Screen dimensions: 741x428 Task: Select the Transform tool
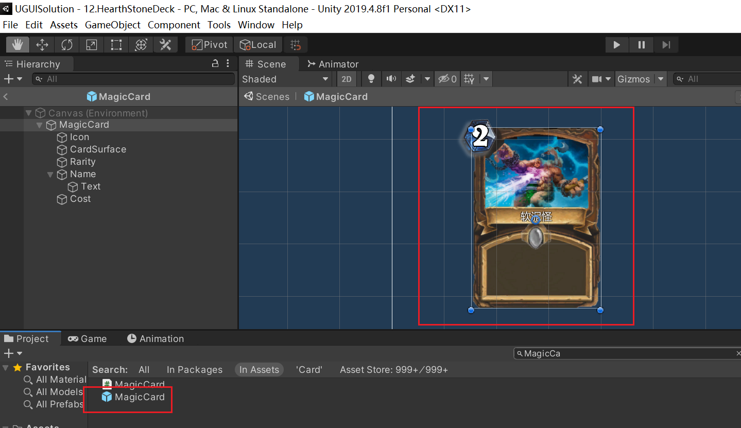[x=141, y=45]
